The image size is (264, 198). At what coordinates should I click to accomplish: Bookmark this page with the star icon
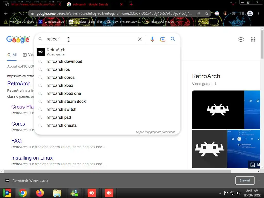point(207,13)
